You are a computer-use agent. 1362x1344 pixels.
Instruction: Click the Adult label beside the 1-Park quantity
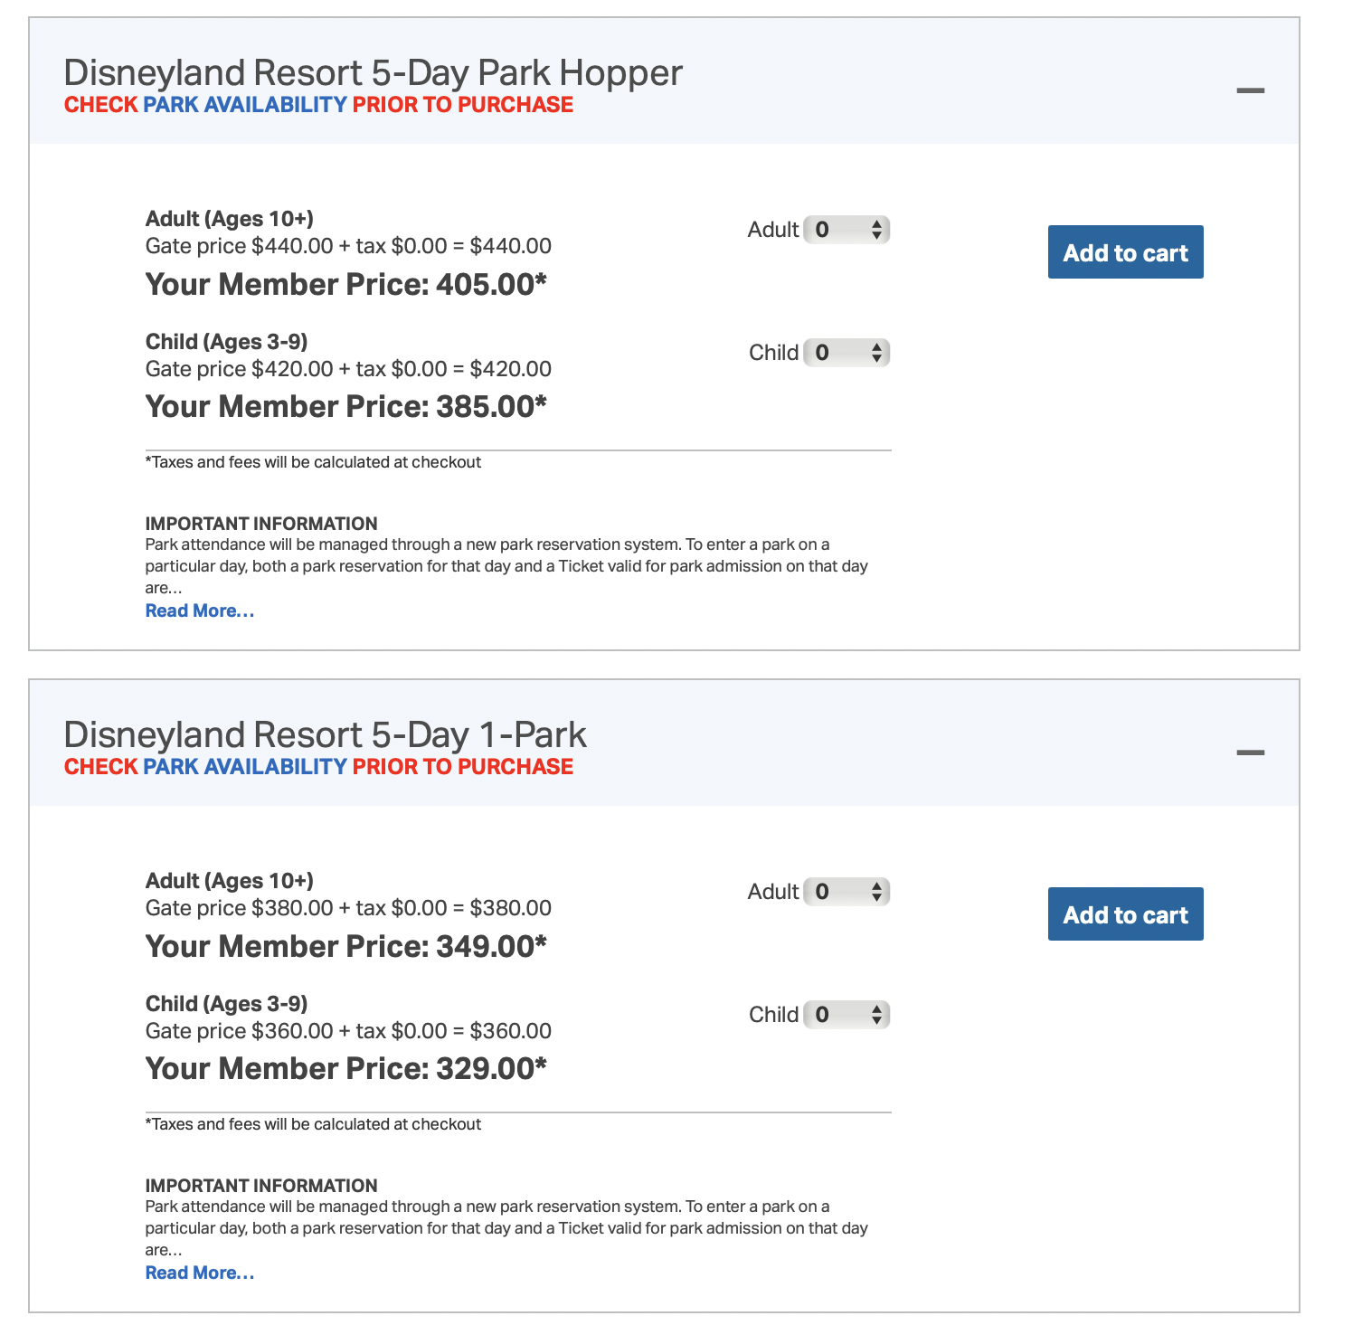(772, 892)
